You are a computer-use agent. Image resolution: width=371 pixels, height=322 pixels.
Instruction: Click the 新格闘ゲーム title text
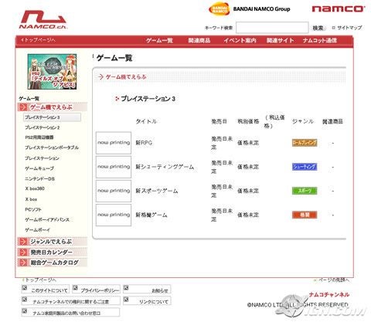(x=151, y=215)
